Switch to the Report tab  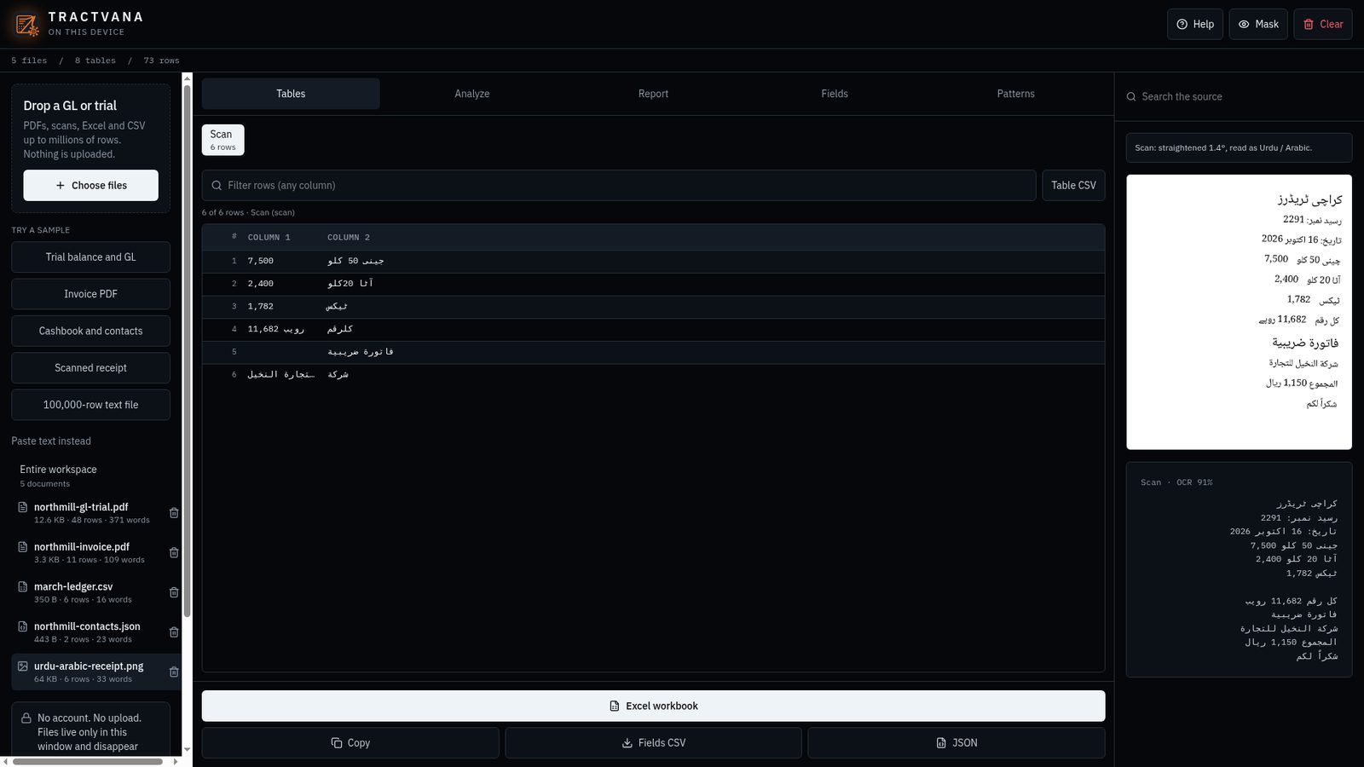(x=653, y=94)
